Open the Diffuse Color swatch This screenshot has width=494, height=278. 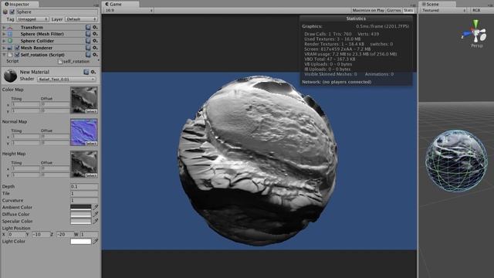tap(81, 214)
